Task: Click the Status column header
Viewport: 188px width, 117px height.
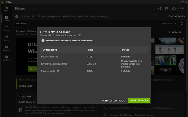Action: (x=125, y=50)
